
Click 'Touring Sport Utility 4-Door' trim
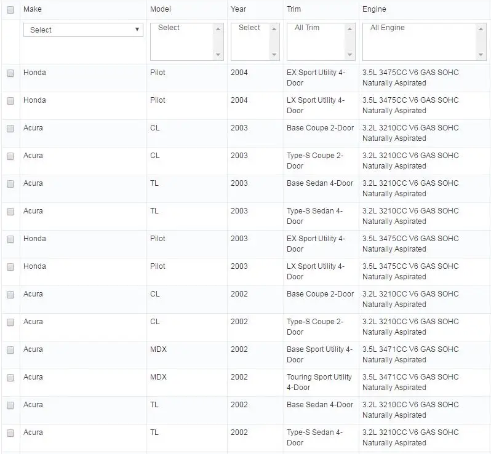(x=319, y=382)
